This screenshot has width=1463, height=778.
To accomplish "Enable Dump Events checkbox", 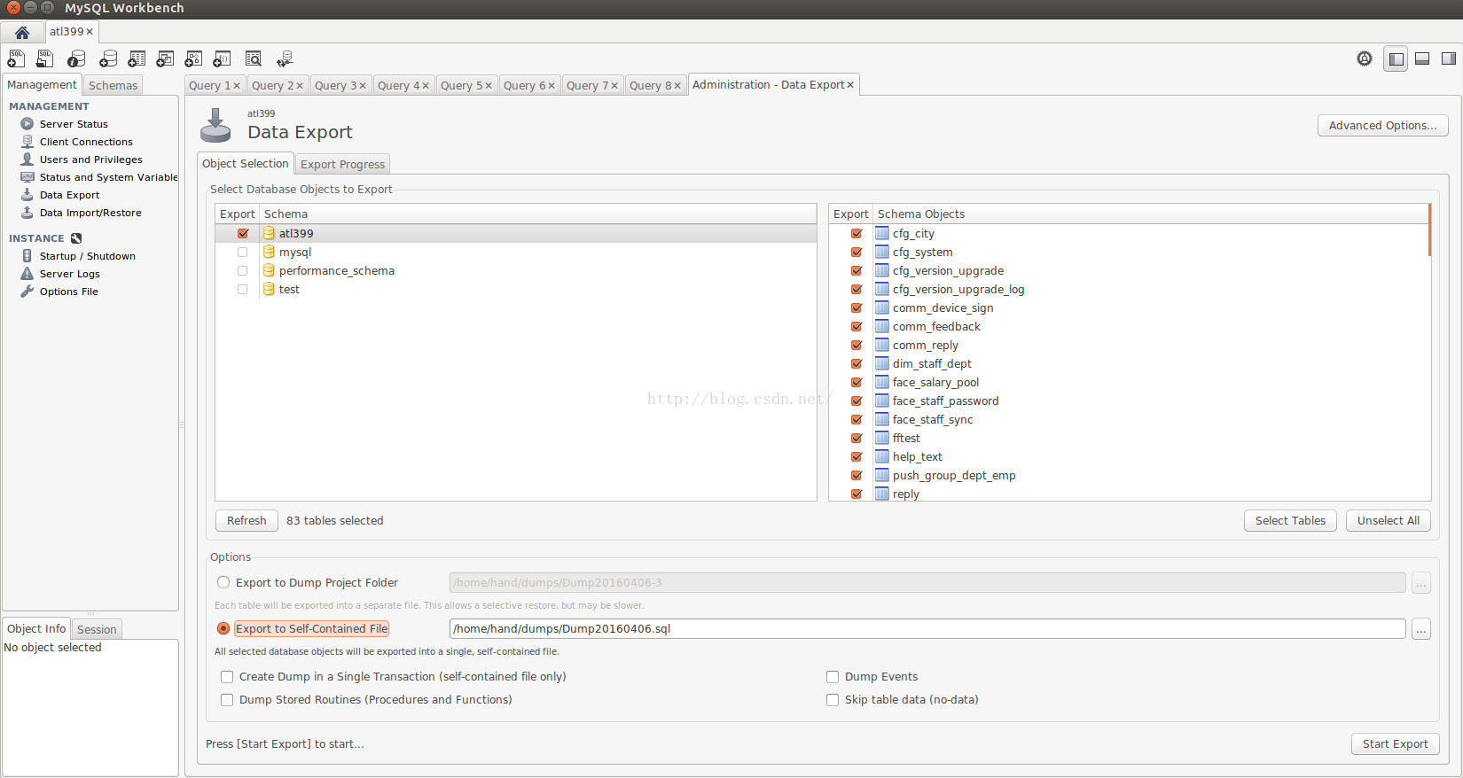I will (833, 677).
